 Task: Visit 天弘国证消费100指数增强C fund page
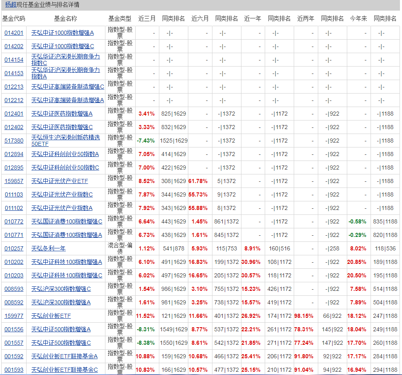tap(67, 221)
